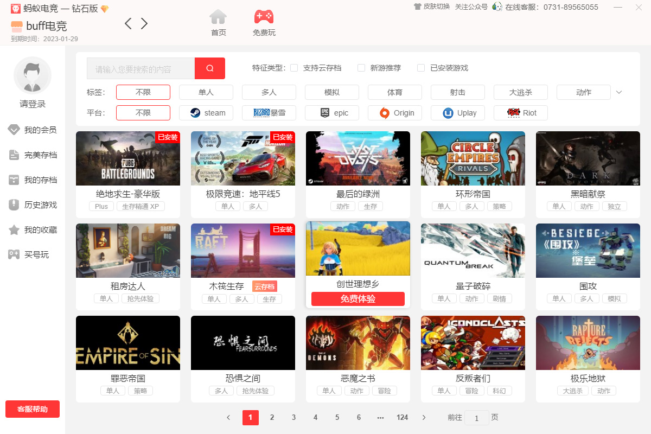
Task: Open 量子破碎 game thumbnail
Action: 473,251
